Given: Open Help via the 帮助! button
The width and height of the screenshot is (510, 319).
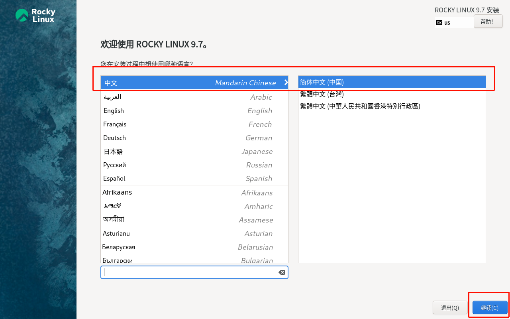Looking at the screenshot, I should tap(488, 21).
